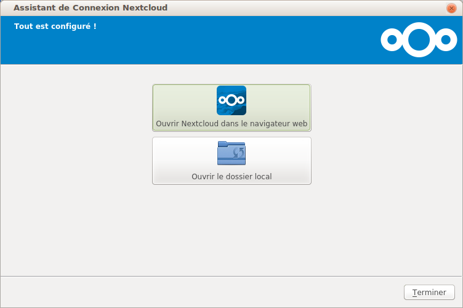Close the assistant with the red X button
463x308 pixels.
(451, 8)
